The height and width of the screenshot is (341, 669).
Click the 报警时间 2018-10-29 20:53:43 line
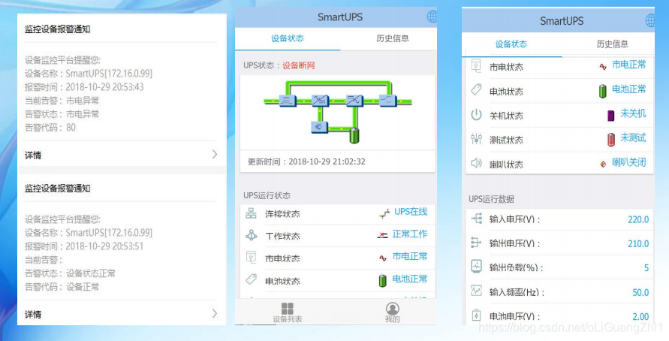(x=84, y=87)
